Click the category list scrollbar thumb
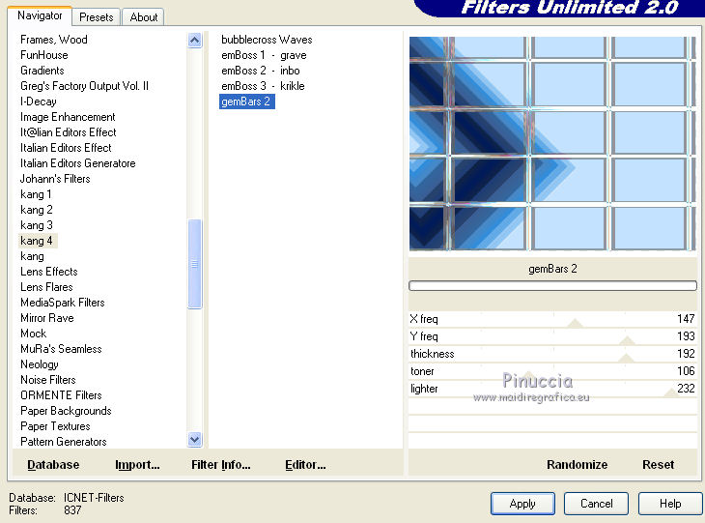 pos(194,264)
